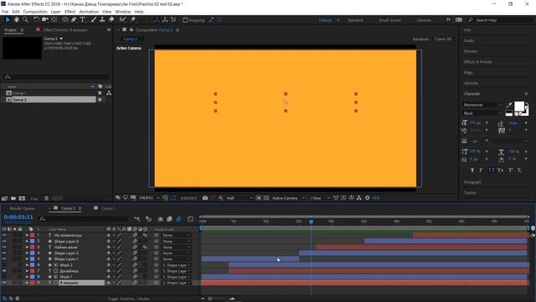536x302 pixels.
Task: Open Black font style dropdown
Action: coord(482,113)
